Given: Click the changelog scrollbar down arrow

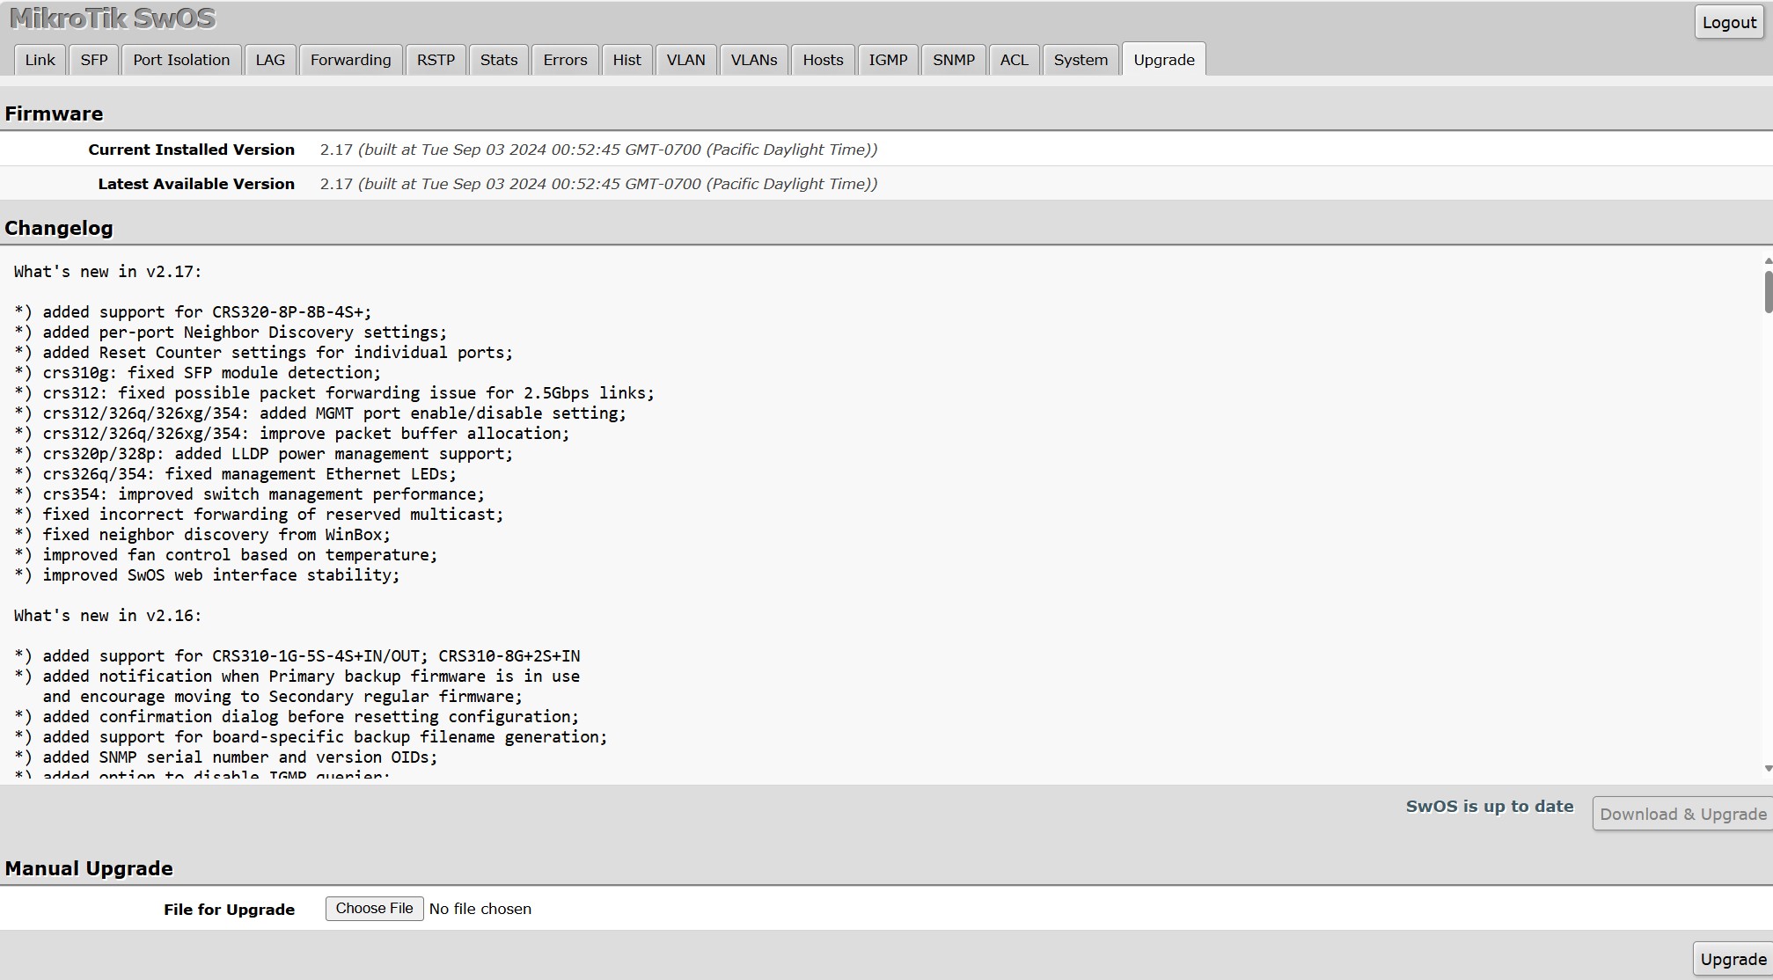Looking at the screenshot, I should click(1768, 769).
